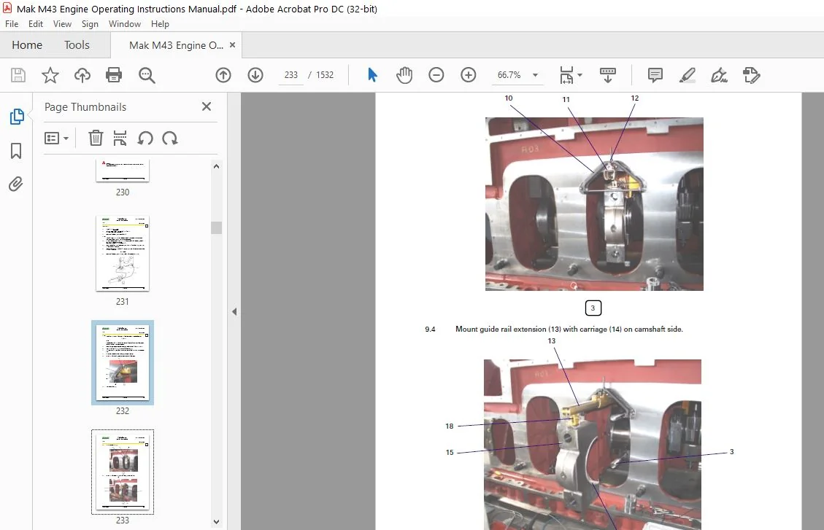Click thumbnails scrollbar down arrow

216,521
